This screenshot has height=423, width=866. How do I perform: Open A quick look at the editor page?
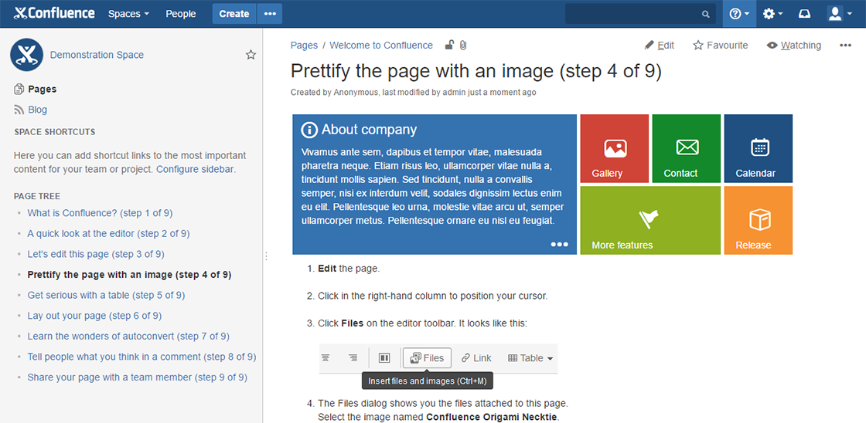click(x=108, y=233)
